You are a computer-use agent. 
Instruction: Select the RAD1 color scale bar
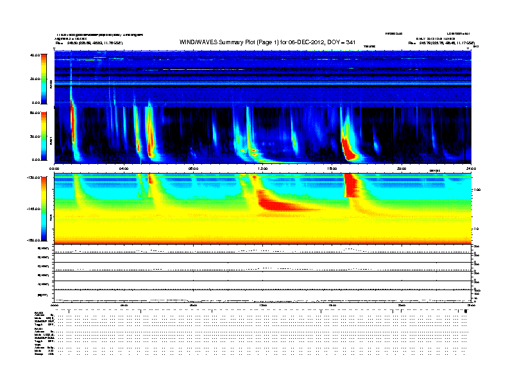44,136
